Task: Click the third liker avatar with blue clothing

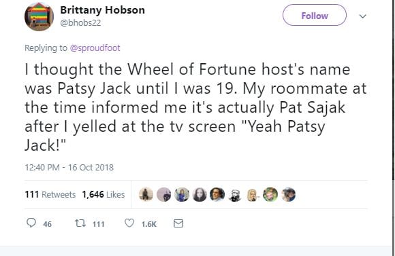Action: [182, 194]
